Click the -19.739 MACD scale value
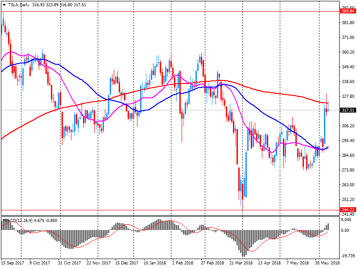 point(347,256)
